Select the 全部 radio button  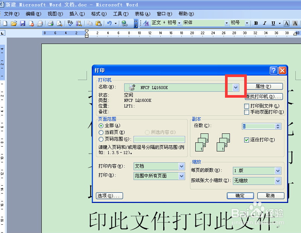[101, 126]
